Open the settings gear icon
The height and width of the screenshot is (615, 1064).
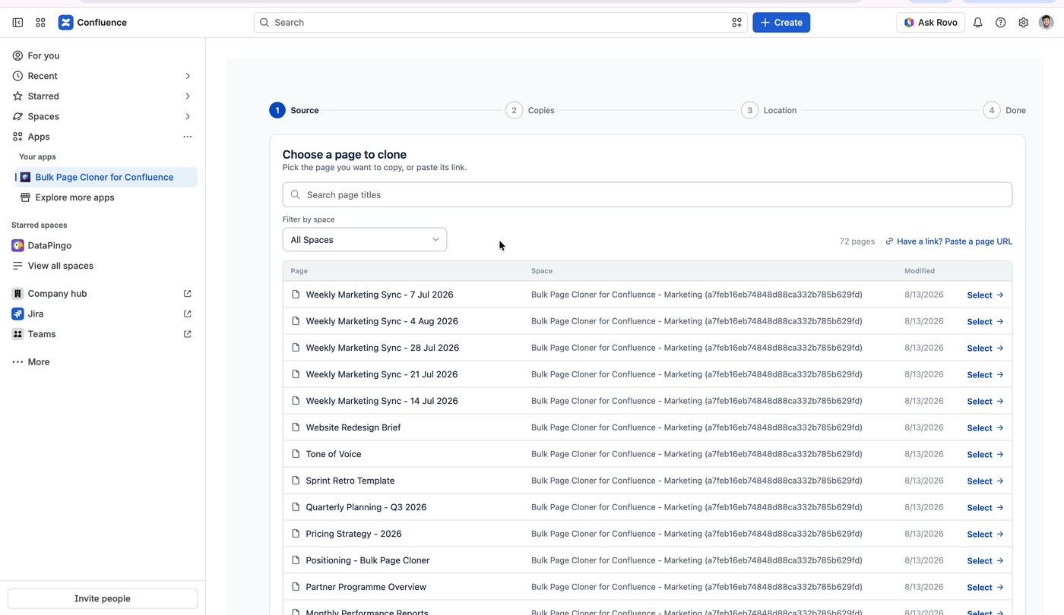[x=1024, y=23]
